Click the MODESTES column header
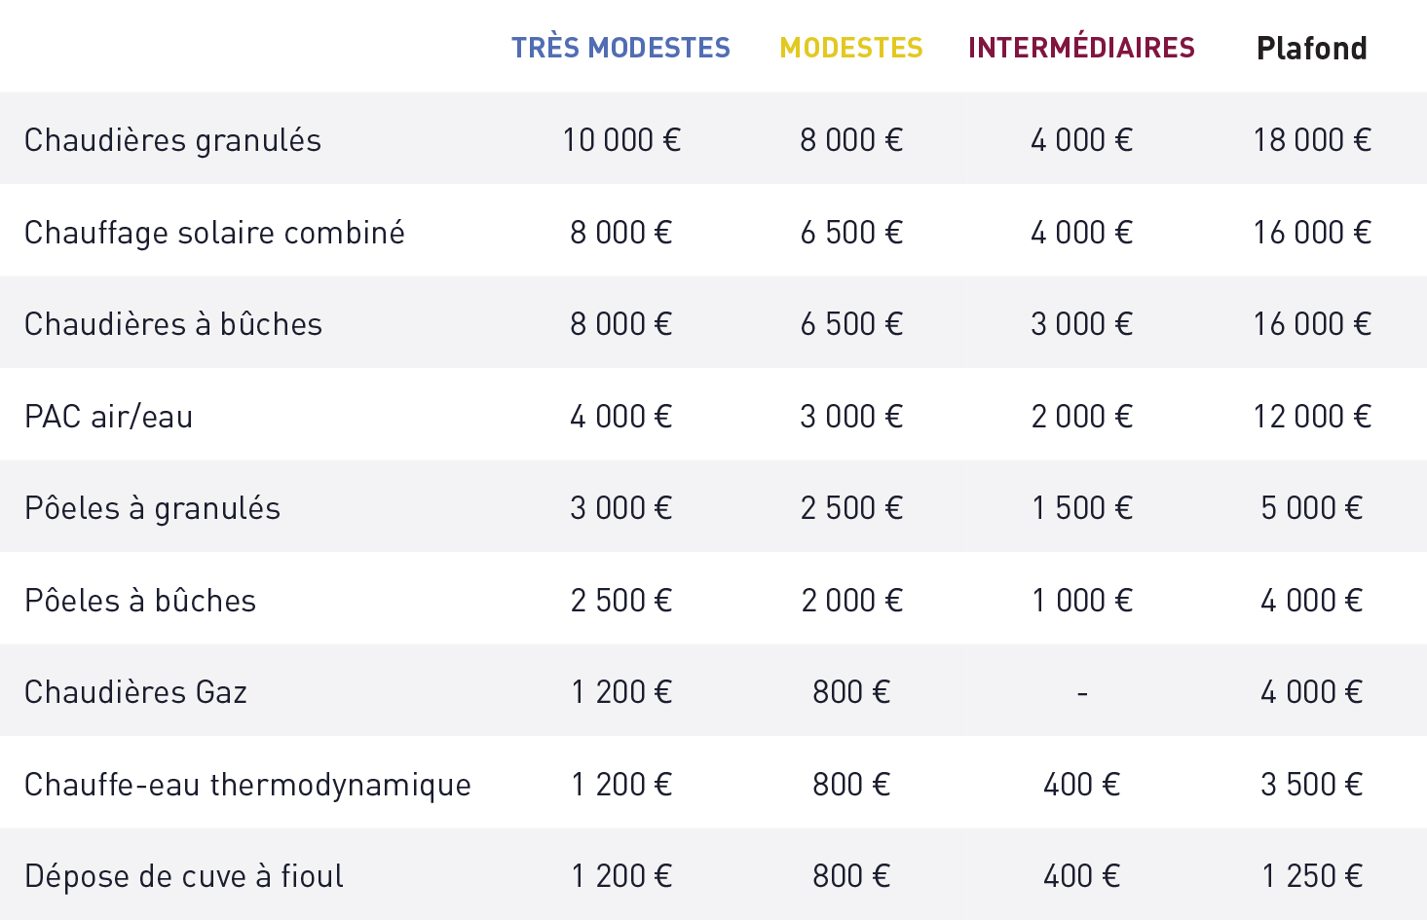This screenshot has height=920, width=1427. (851, 48)
